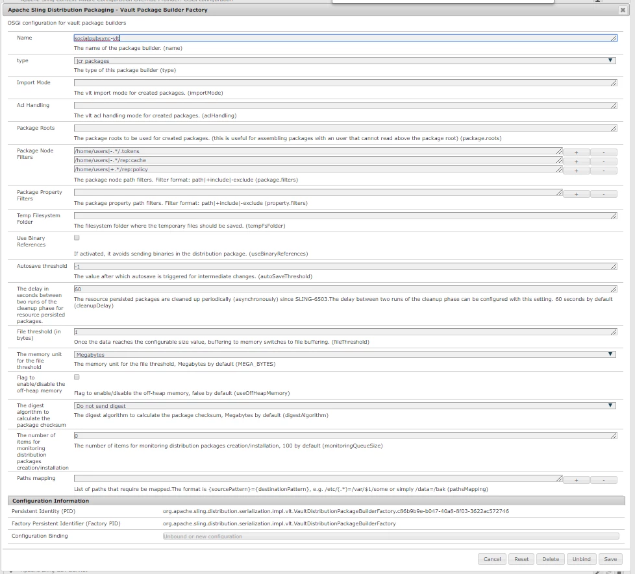
Task: Click the Configuration Binding field
Action: [x=391, y=536]
